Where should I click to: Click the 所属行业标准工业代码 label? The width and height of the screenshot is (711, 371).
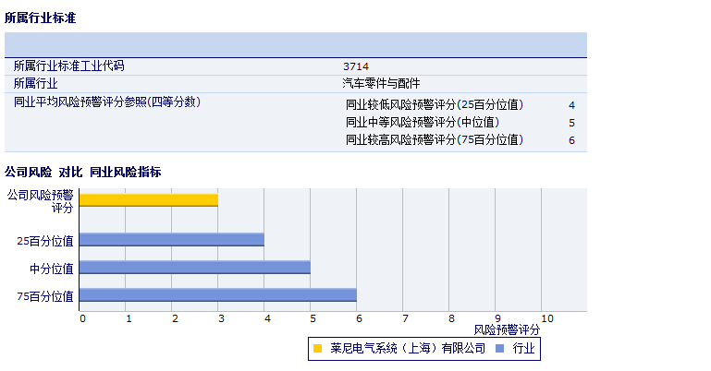click(x=68, y=66)
